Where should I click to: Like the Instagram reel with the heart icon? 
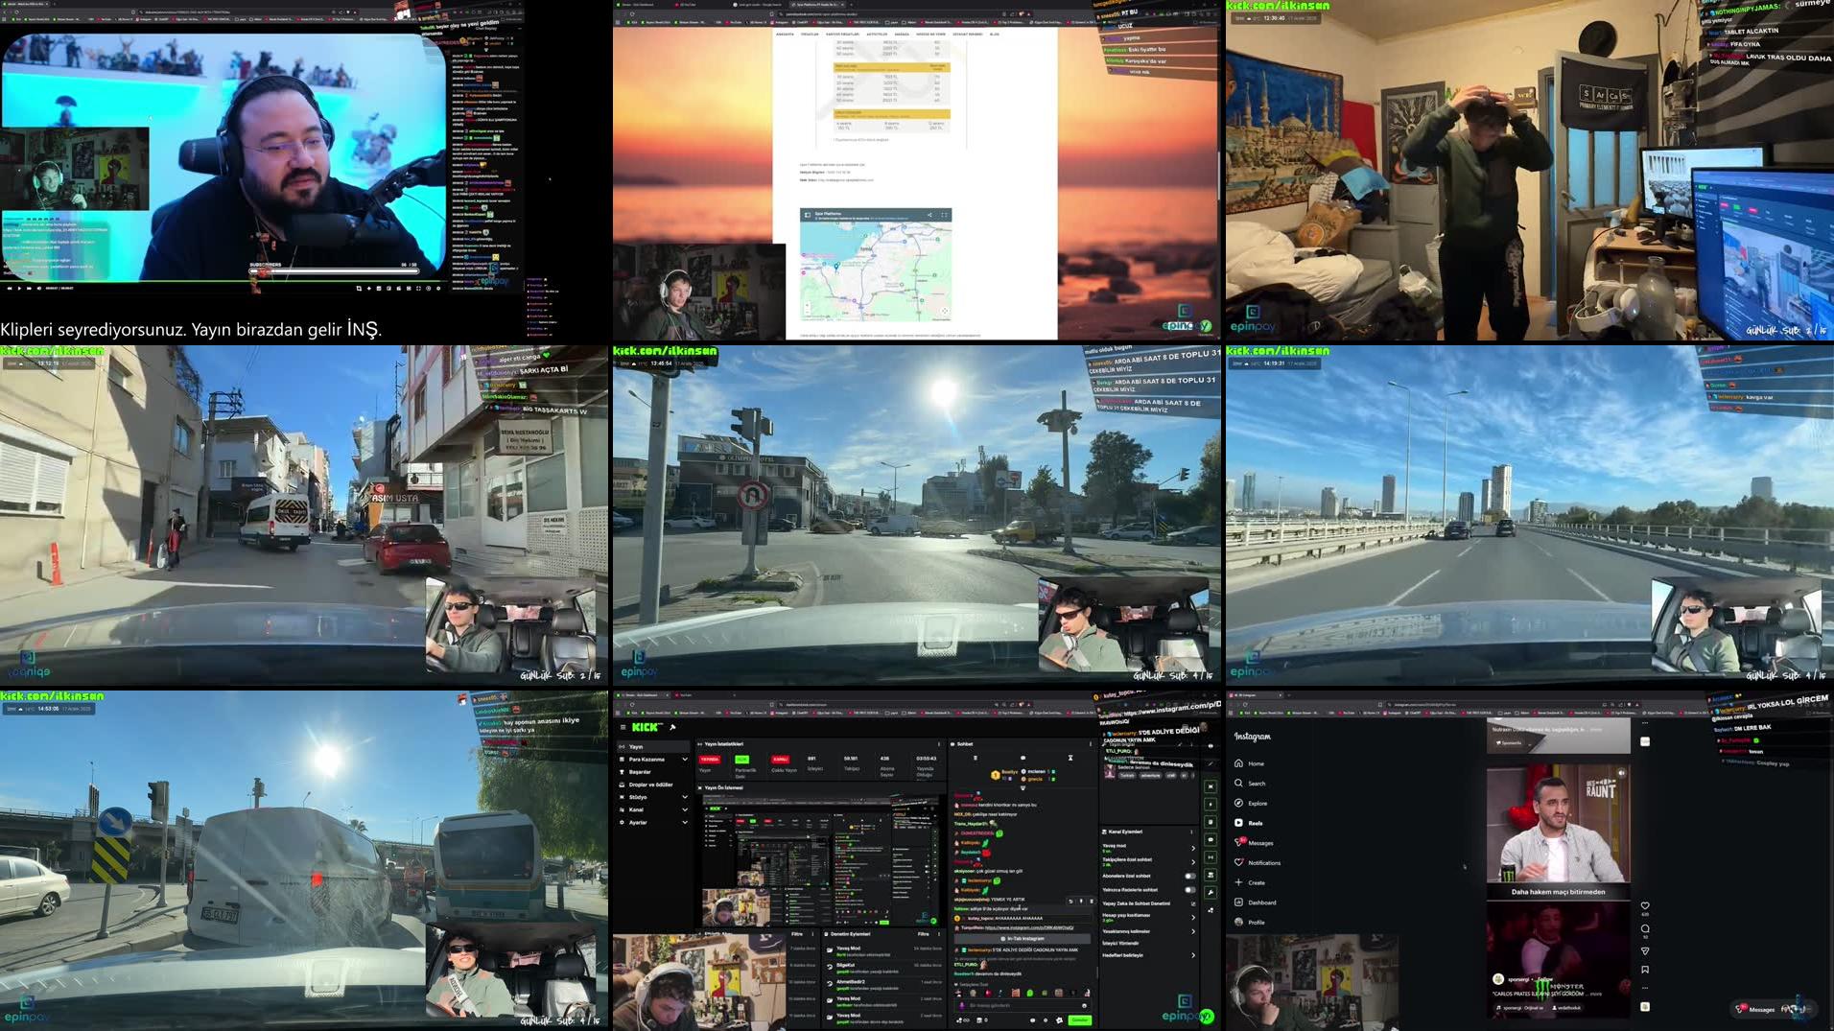[x=1645, y=906]
